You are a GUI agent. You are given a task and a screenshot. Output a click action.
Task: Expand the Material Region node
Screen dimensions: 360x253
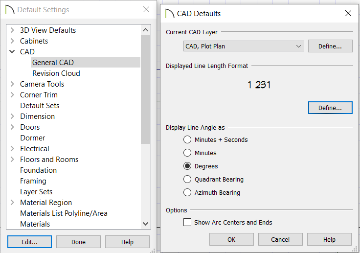pyautogui.click(x=12, y=203)
